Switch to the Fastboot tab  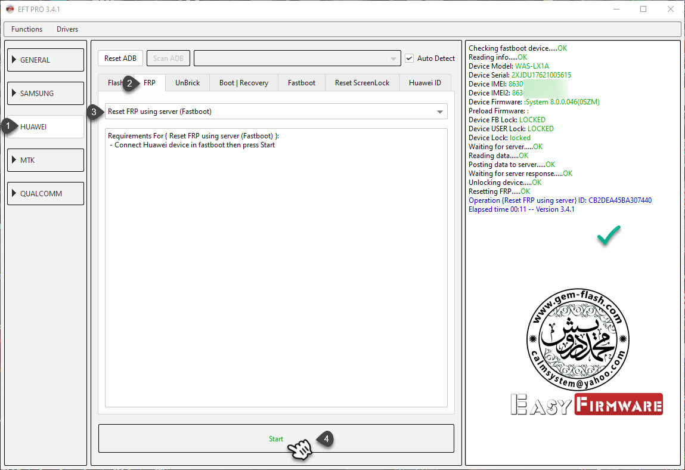pyautogui.click(x=302, y=83)
